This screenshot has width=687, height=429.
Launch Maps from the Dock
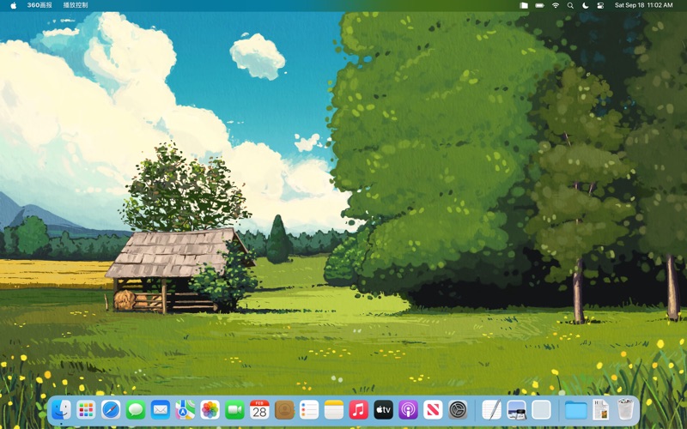click(185, 410)
